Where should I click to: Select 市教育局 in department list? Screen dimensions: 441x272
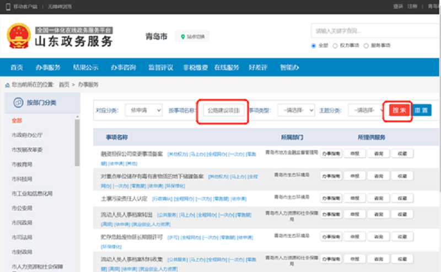22,164
